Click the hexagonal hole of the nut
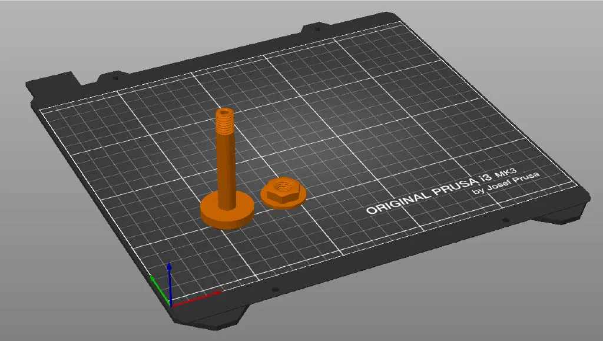Screen dimensions: 603x341 (282, 187)
